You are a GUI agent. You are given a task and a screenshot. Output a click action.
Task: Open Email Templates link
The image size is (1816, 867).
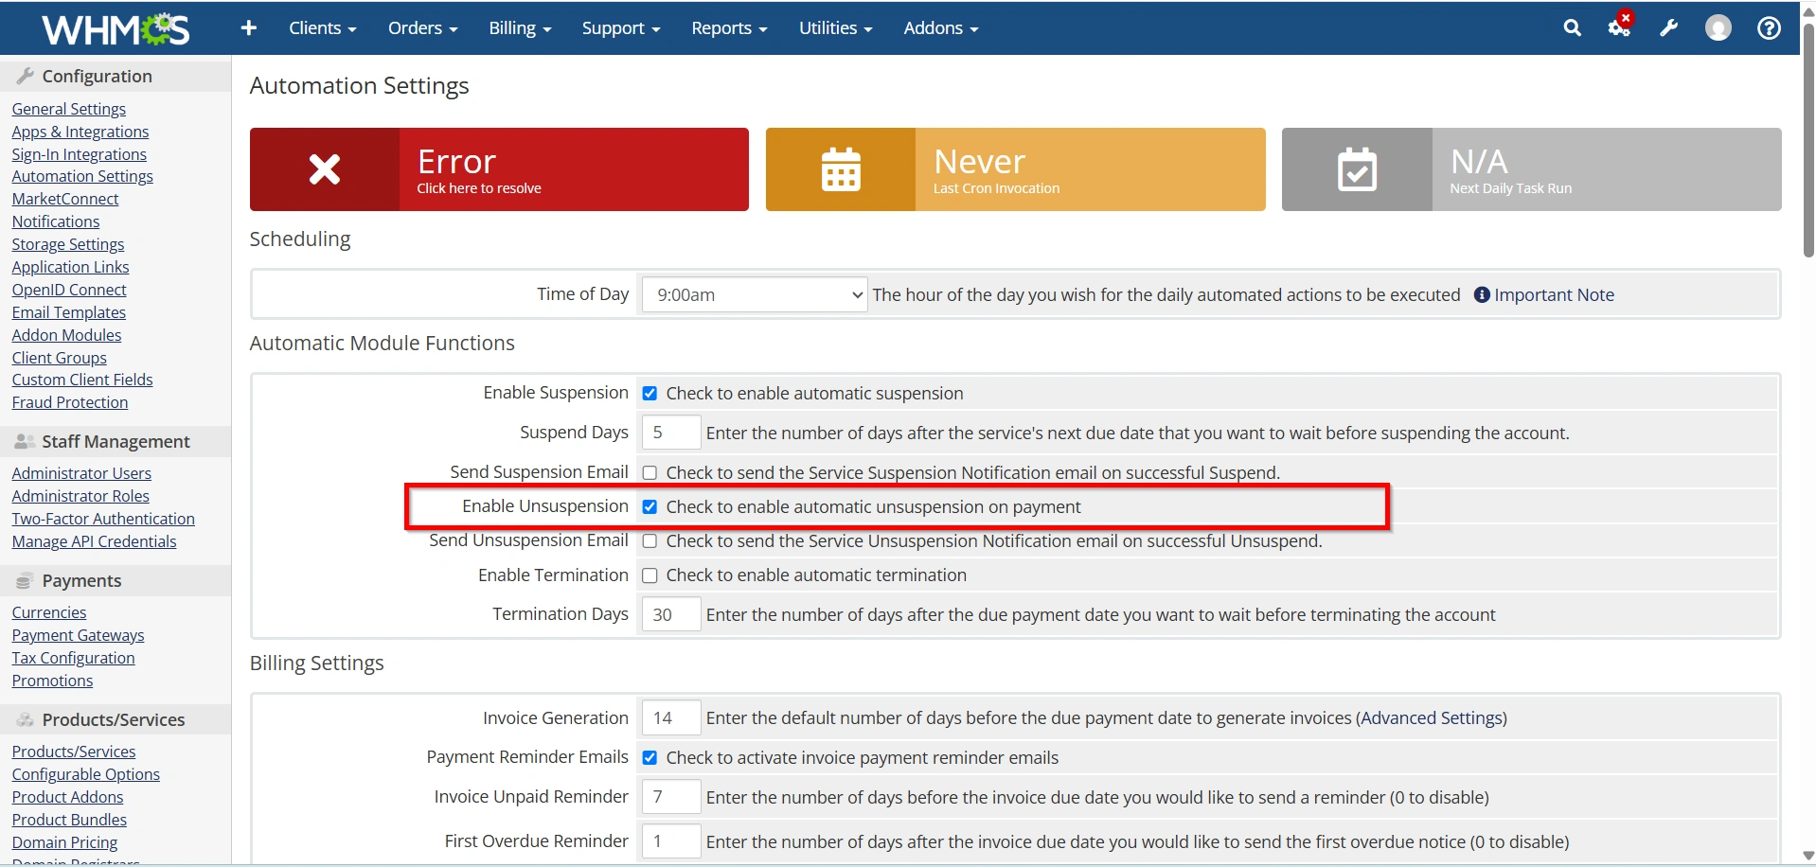pos(68,312)
